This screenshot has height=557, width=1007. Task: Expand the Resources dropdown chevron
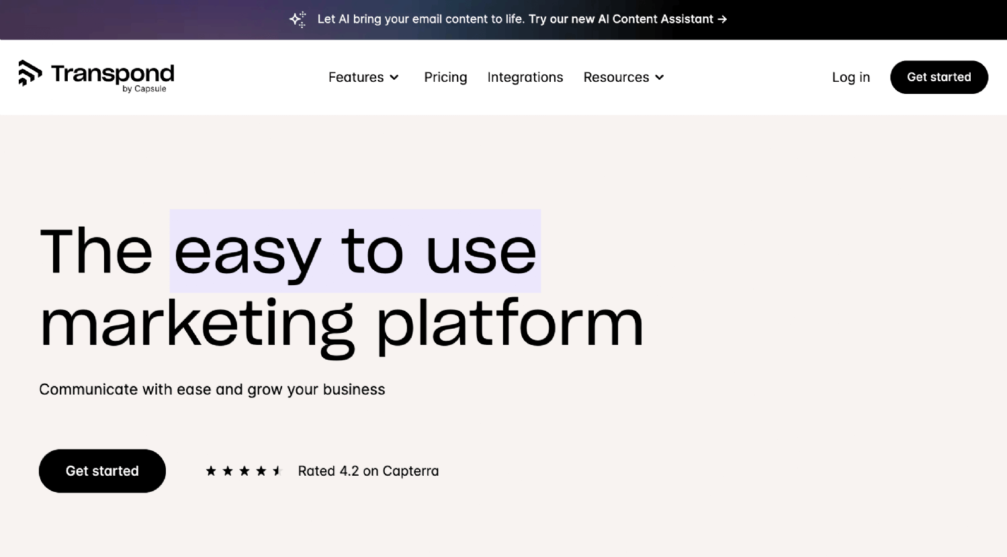click(x=660, y=78)
